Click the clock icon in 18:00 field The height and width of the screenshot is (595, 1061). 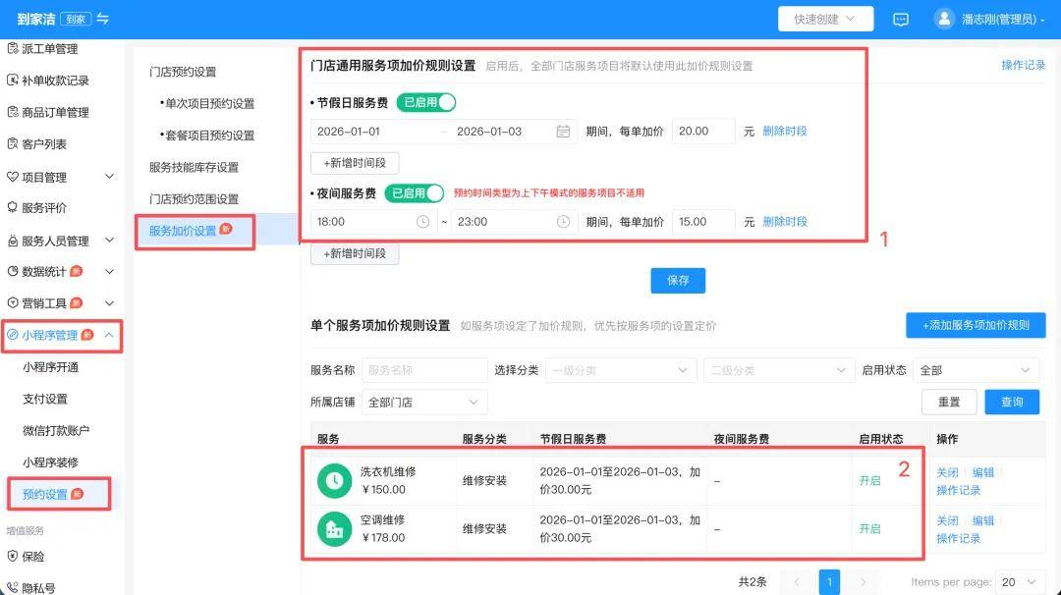[423, 222]
